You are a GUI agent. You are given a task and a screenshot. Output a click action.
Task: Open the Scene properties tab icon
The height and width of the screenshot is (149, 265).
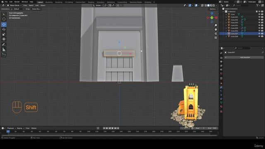coord(221,70)
